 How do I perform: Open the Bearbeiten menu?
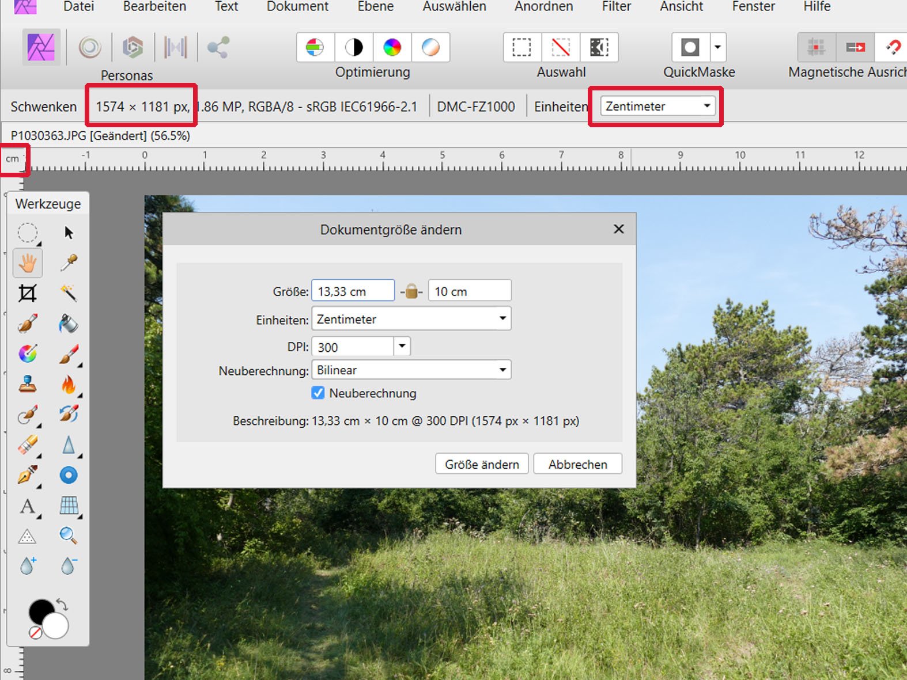tap(154, 6)
